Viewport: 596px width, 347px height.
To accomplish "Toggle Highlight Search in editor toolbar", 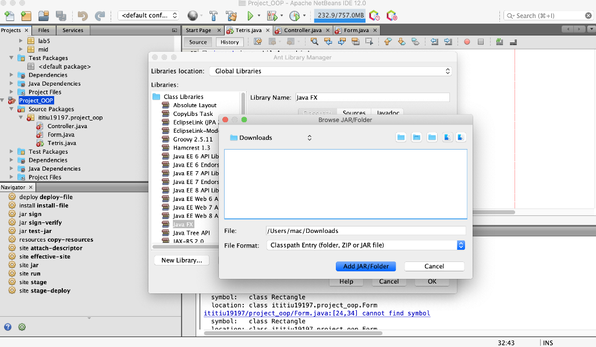I will 356,42.
